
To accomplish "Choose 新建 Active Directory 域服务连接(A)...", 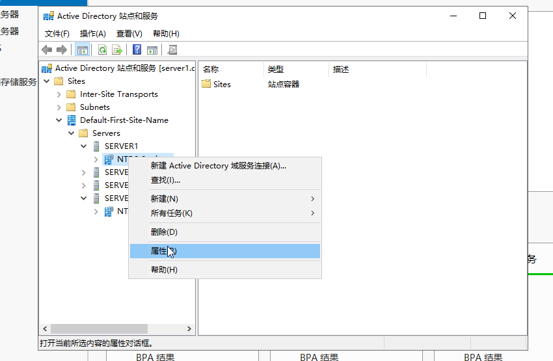I will tap(225, 166).
